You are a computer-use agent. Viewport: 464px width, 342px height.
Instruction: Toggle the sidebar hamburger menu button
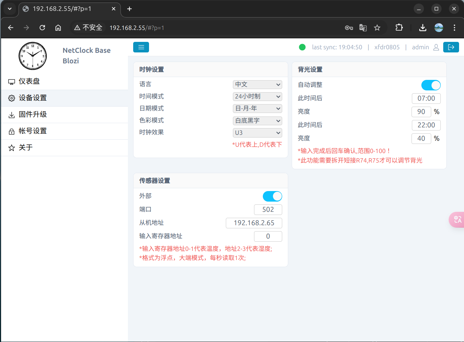click(141, 47)
